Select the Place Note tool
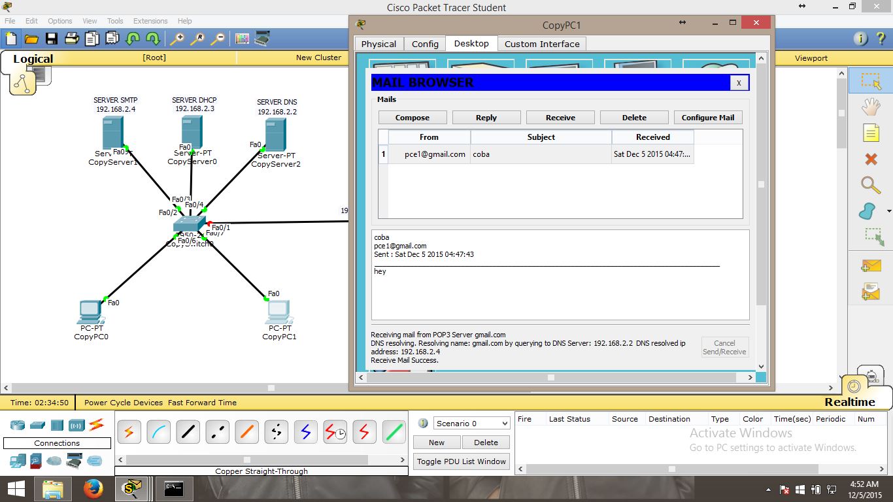The image size is (893, 502). [870, 133]
